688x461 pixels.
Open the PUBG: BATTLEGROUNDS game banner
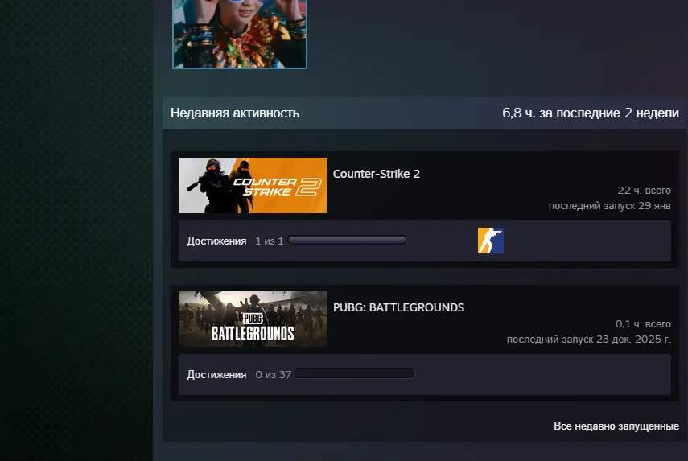[253, 319]
